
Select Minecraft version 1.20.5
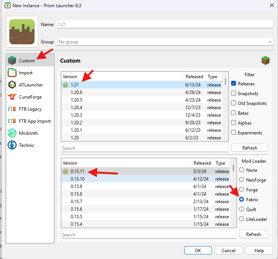pyautogui.click(x=142, y=100)
